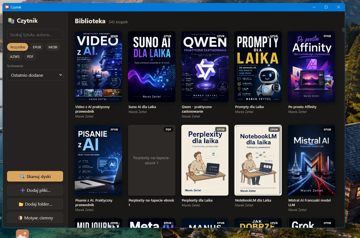The height and width of the screenshot is (238, 360).
Task: Filter the library by AZW3 format
Action: pos(15,56)
